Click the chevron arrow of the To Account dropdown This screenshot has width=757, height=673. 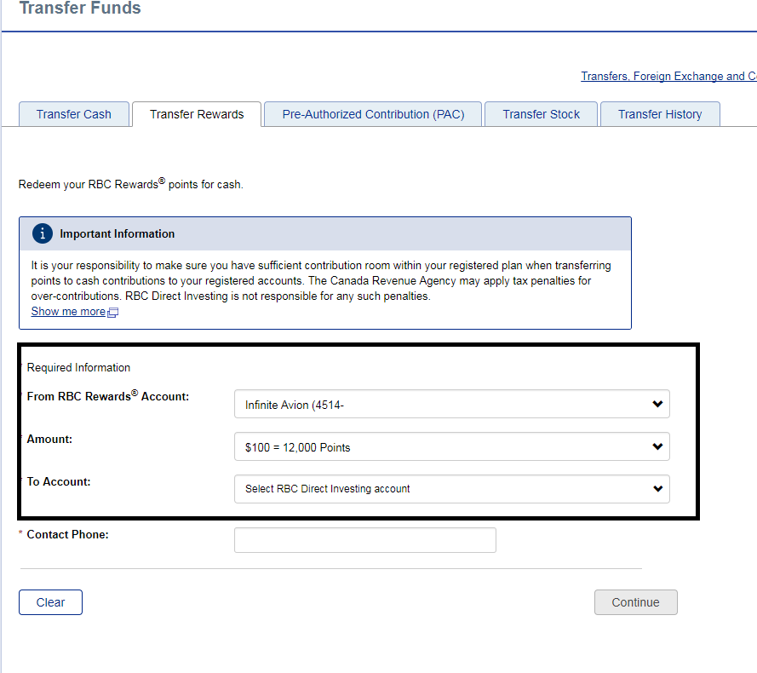[657, 488]
